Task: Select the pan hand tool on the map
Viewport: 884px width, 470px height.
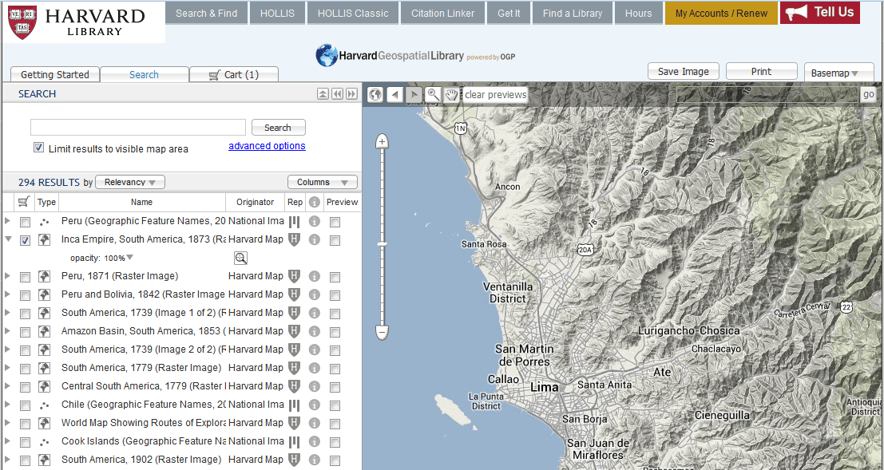Action: 452,94
